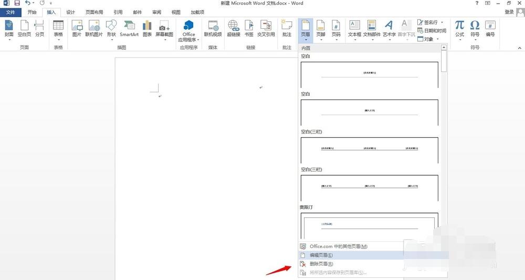Open the Page Number (页码) menu
525x280 pixels.
click(x=336, y=30)
